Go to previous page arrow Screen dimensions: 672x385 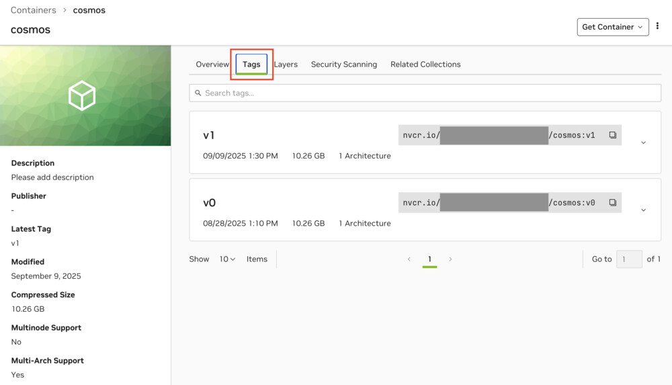(x=409, y=259)
